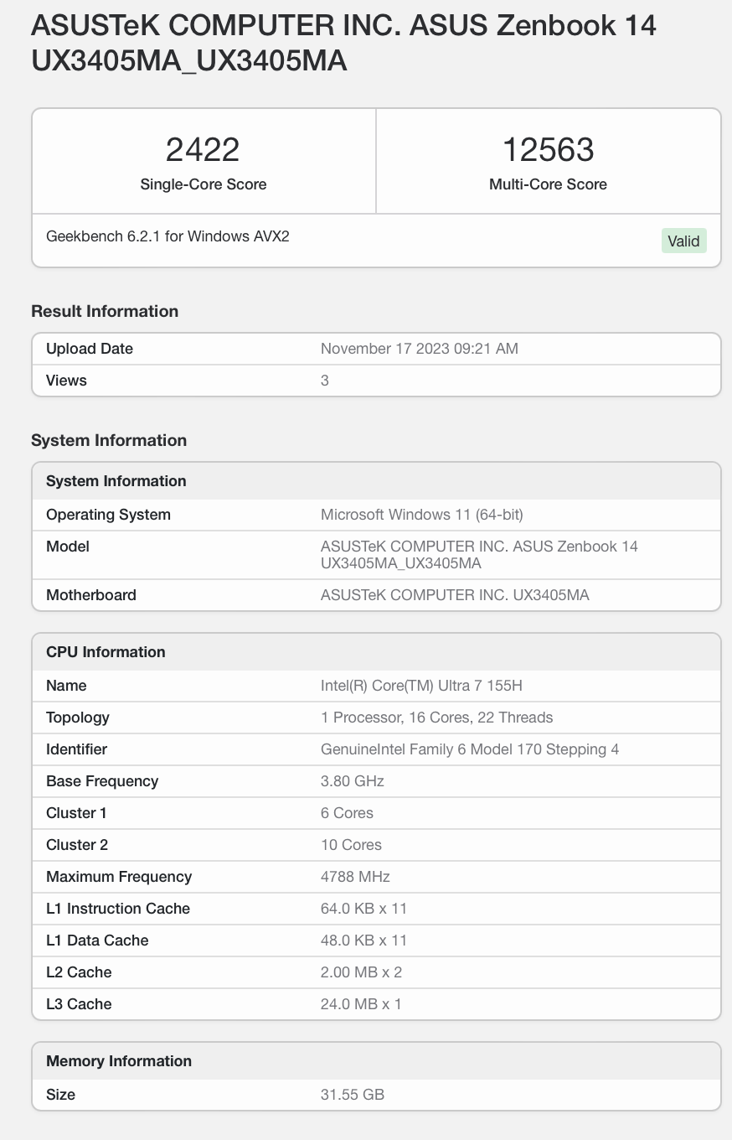Click the Result Information heading
The width and height of the screenshot is (732, 1140).
(x=105, y=311)
